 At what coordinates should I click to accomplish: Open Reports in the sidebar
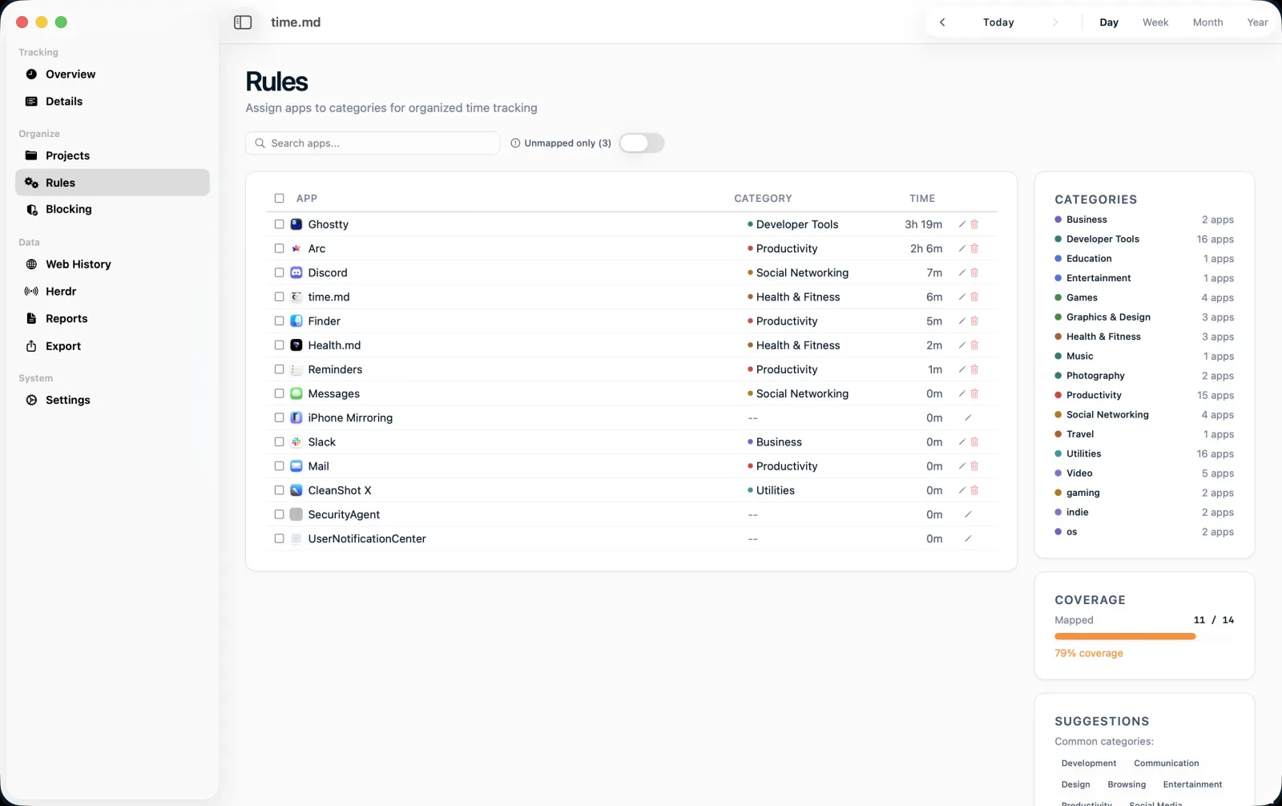(112, 319)
